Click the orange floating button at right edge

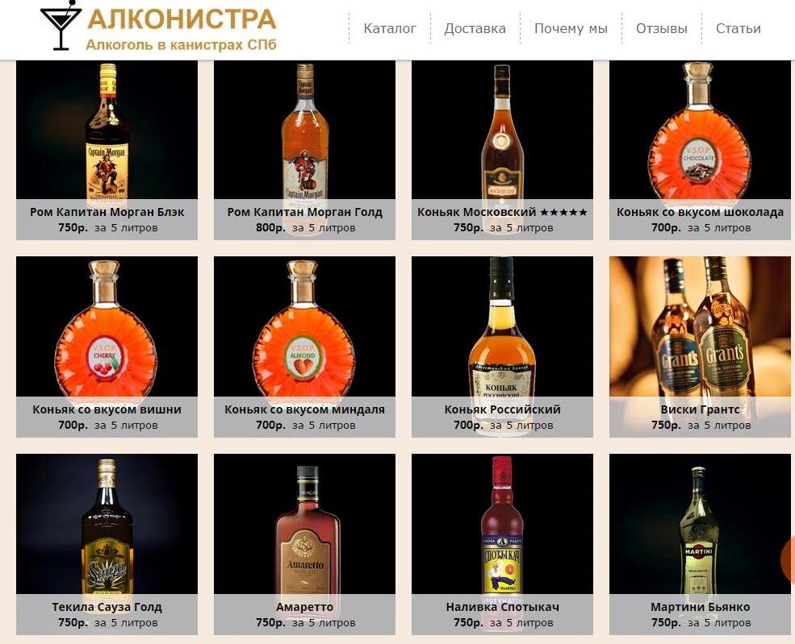789,560
